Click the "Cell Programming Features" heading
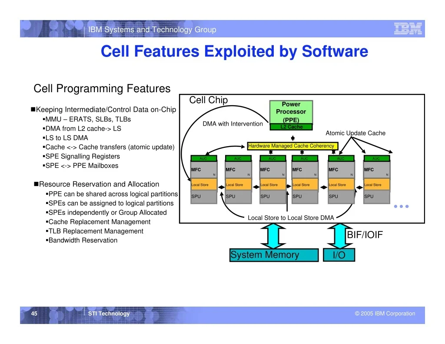Image resolution: width=445 pixels, height=344 pixels. click(x=102, y=88)
